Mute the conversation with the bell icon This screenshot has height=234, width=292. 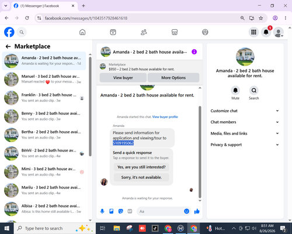coord(235,90)
